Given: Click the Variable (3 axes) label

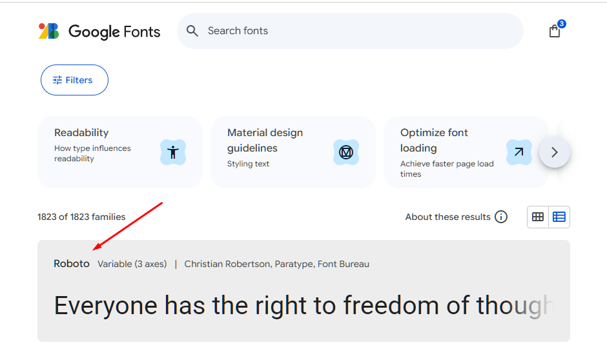Looking at the screenshot, I should pyautogui.click(x=132, y=264).
